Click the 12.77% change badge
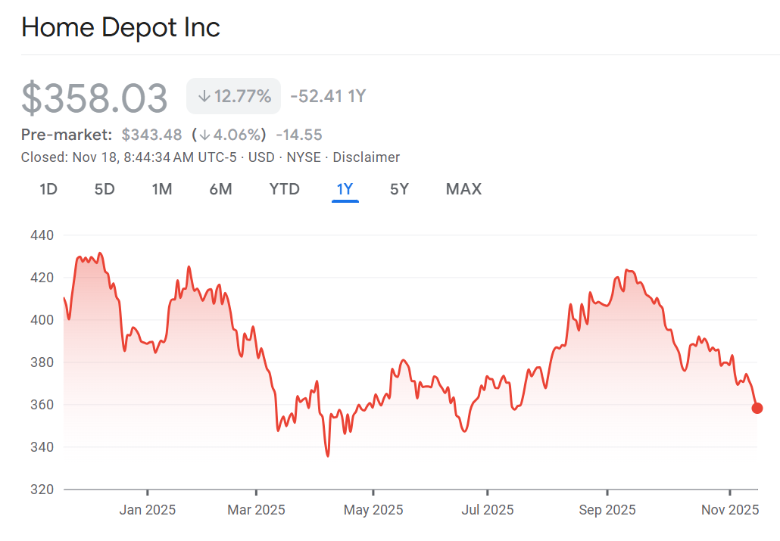 [x=234, y=96]
